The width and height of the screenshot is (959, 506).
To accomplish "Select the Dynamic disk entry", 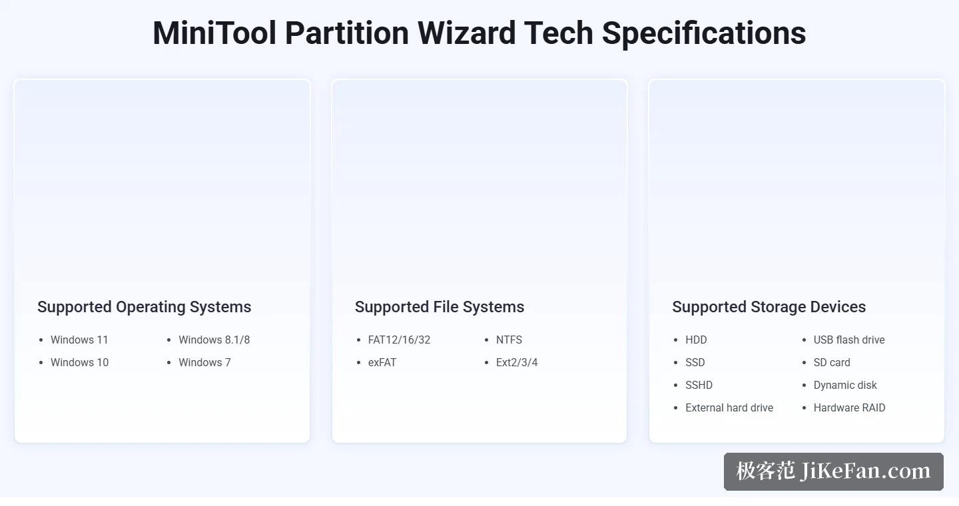I will coord(845,385).
